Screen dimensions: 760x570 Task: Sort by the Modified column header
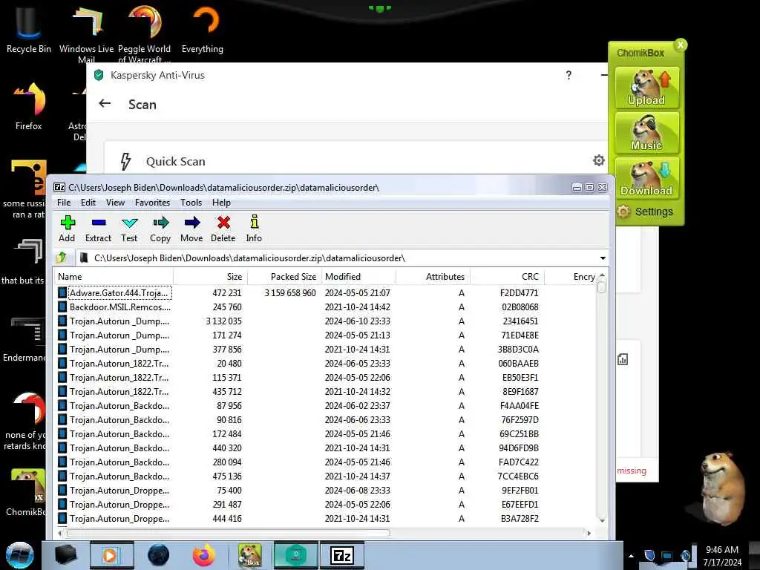point(359,277)
